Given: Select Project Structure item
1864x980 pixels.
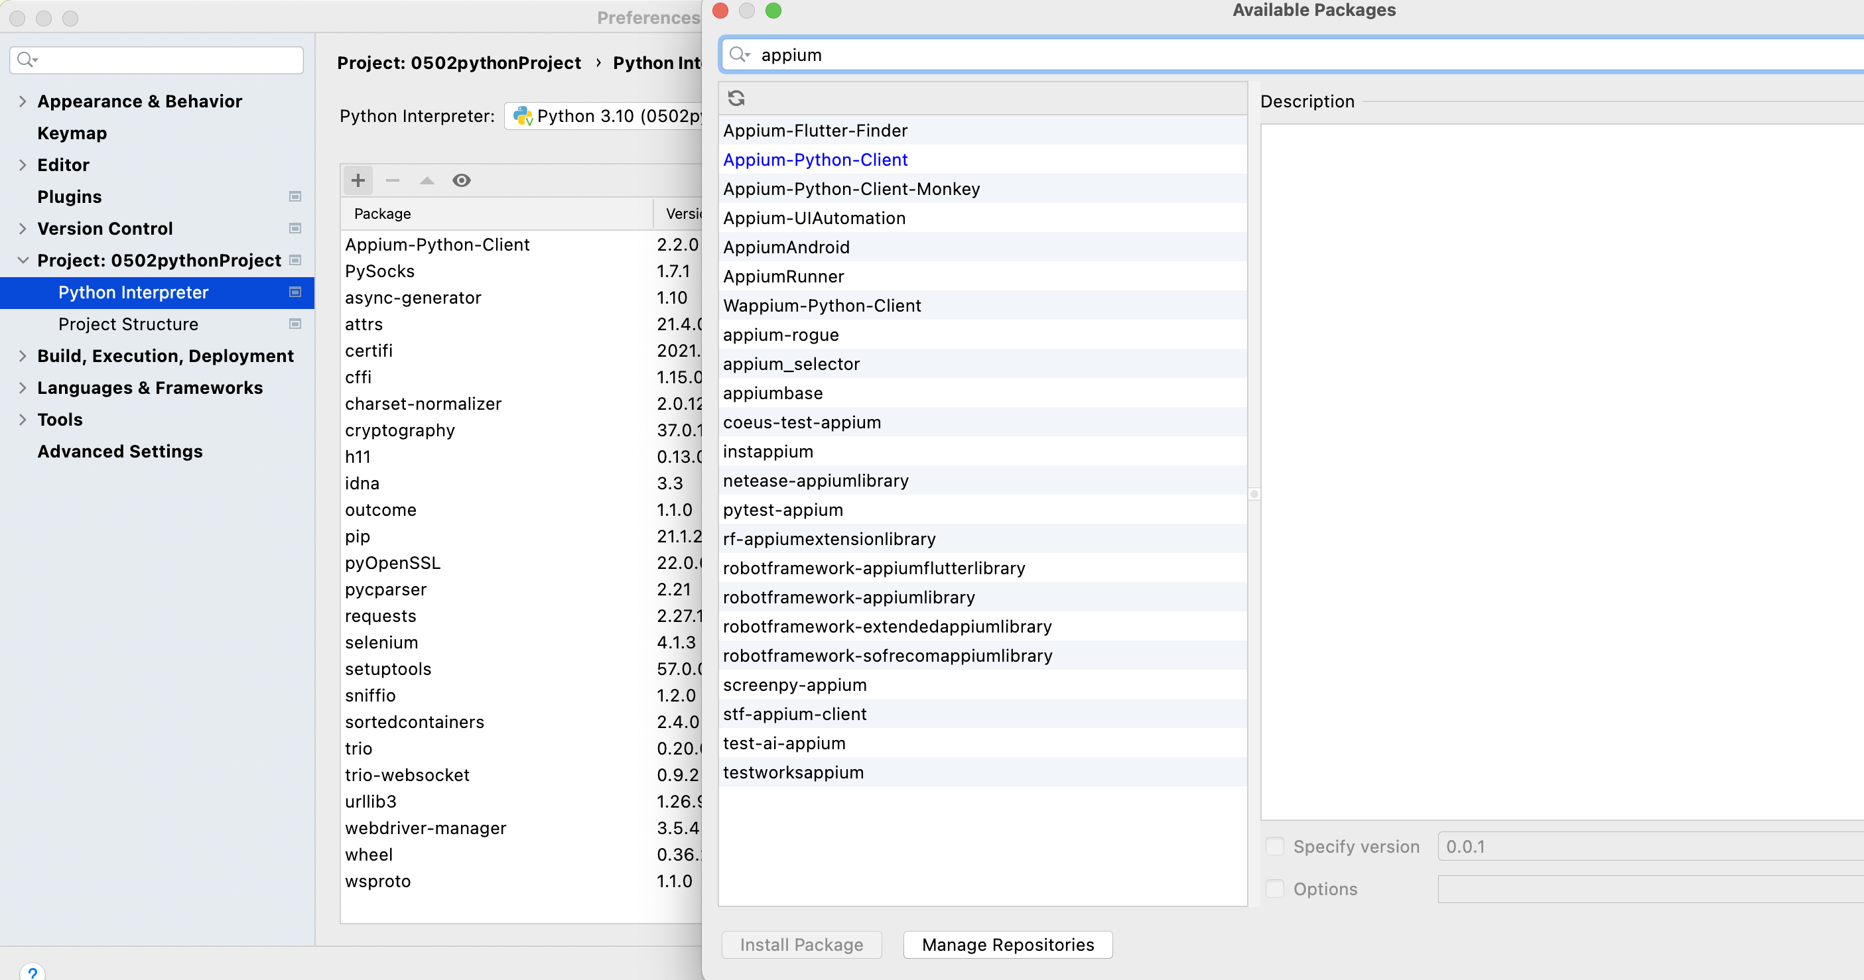Looking at the screenshot, I should 157,324.
